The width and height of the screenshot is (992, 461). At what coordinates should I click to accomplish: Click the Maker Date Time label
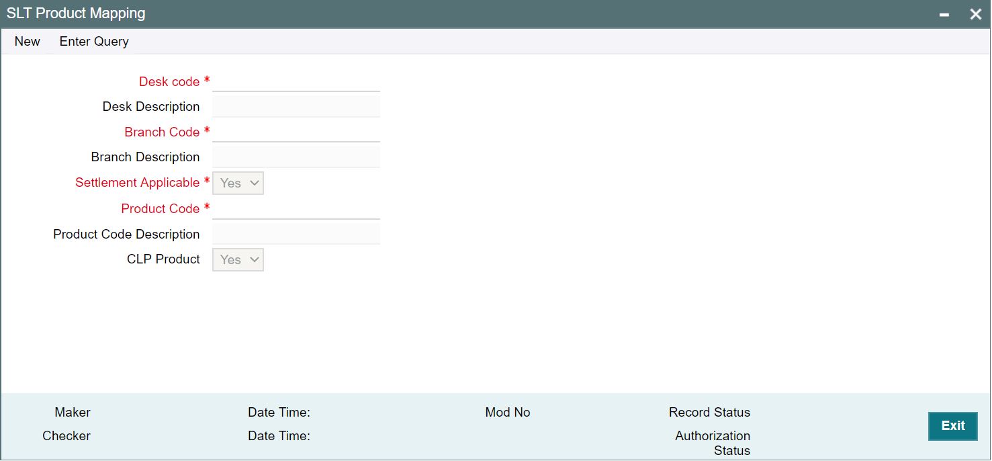(279, 413)
